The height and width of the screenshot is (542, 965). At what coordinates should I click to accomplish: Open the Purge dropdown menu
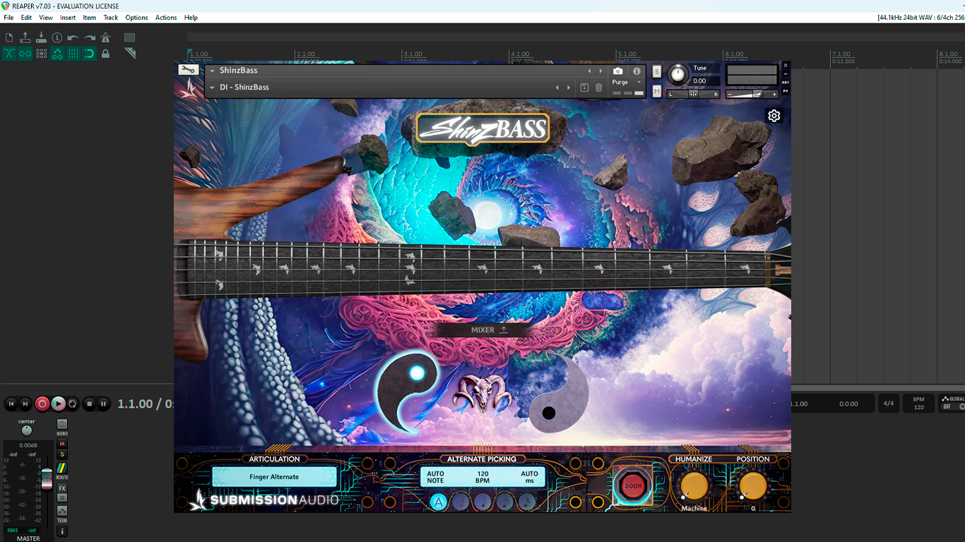click(627, 83)
